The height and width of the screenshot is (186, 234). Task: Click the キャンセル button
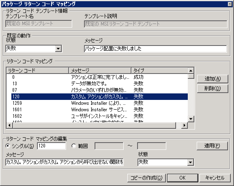[215, 178]
